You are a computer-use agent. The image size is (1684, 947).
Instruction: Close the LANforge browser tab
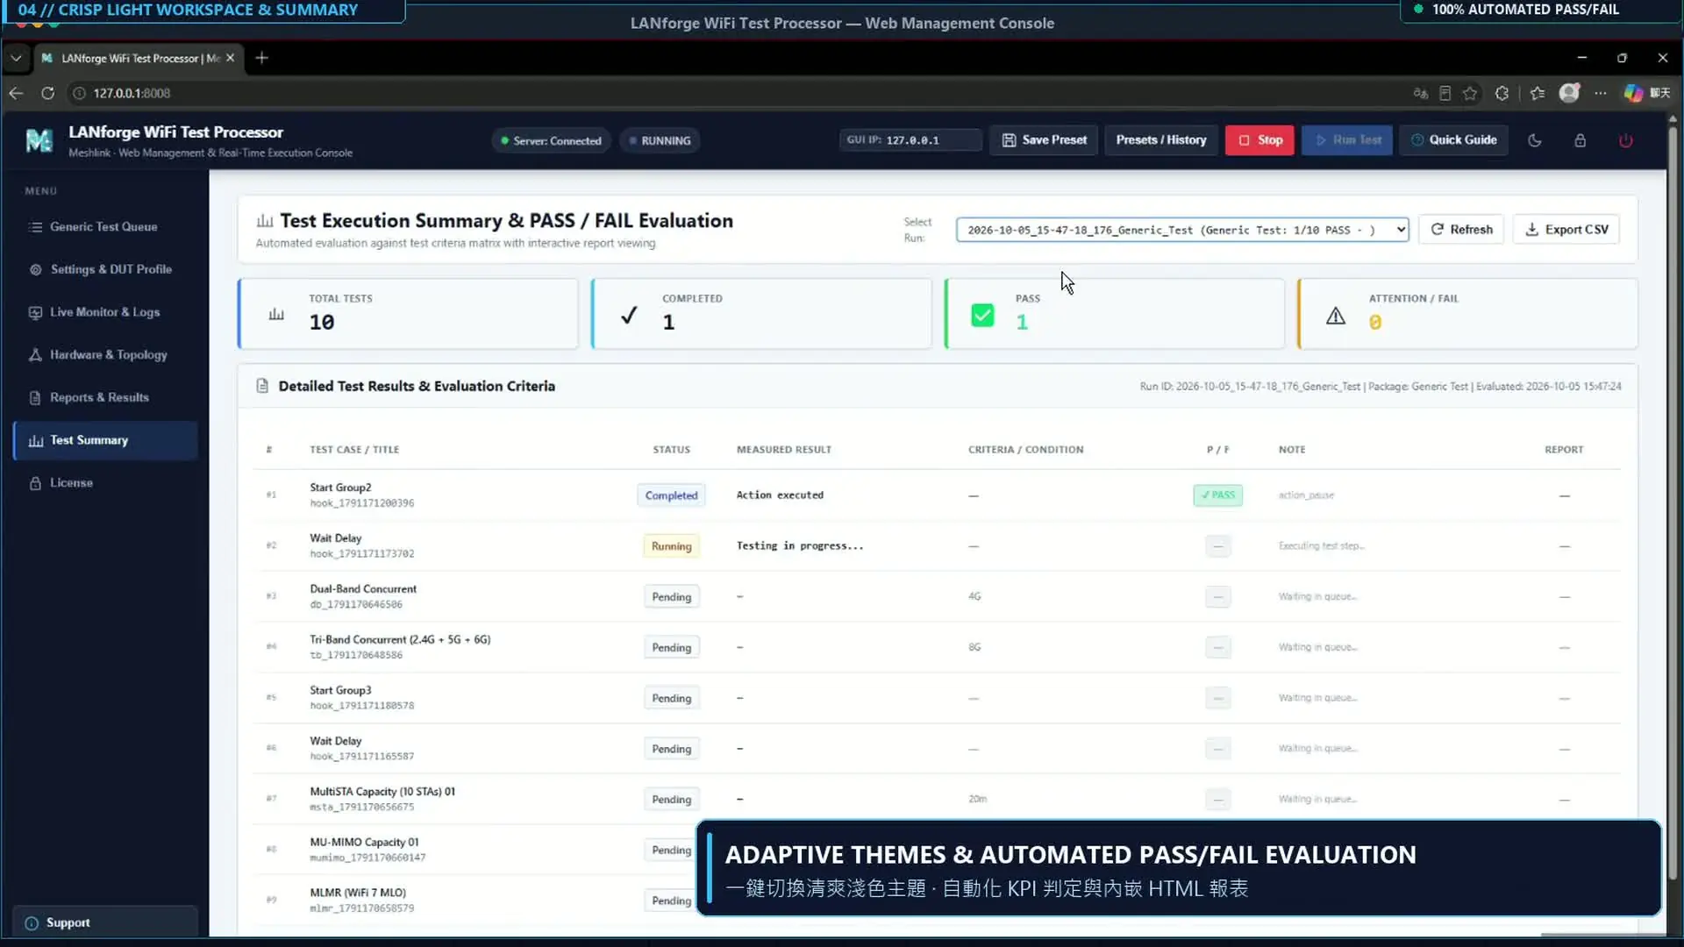click(231, 58)
